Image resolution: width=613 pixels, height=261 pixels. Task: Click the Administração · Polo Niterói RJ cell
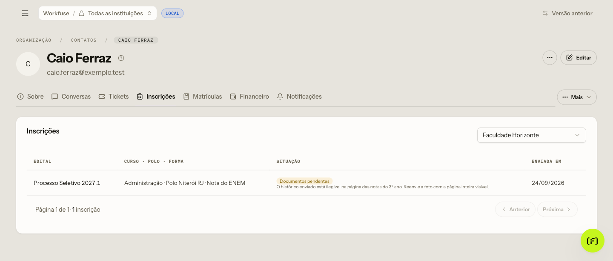tap(185, 183)
